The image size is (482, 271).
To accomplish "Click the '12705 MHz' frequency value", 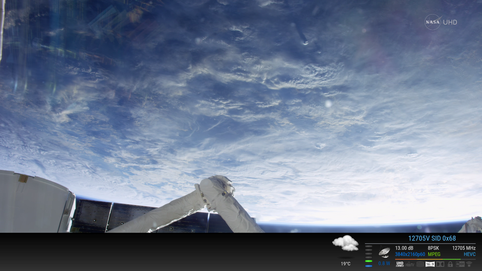I will pyautogui.click(x=464, y=248).
